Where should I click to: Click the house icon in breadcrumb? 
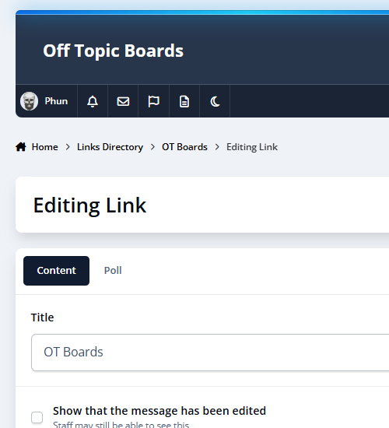click(x=21, y=147)
